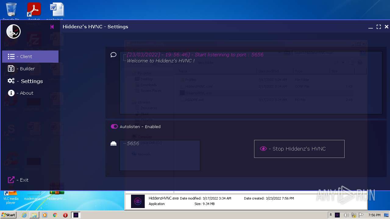
Task: Click the Action Center flag icon
Action: (x=361, y=215)
